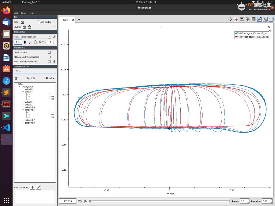Click the add custom series plus button

coord(33,187)
